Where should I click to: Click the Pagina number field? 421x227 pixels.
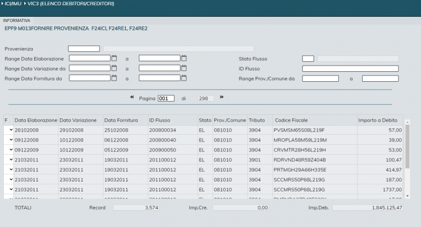pos(166,98)
